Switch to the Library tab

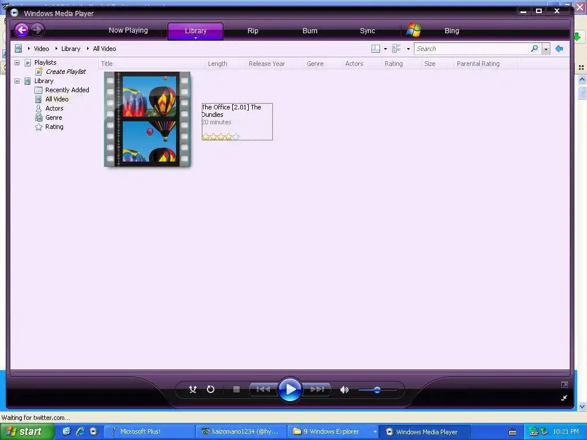click(x=195, y=31)
